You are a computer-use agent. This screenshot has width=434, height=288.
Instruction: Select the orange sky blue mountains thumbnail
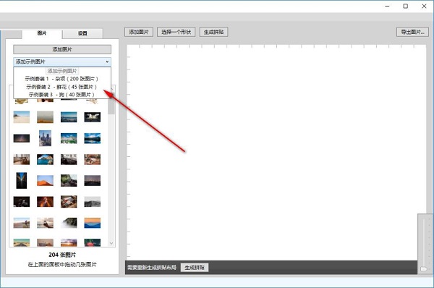tap(93, 223)
